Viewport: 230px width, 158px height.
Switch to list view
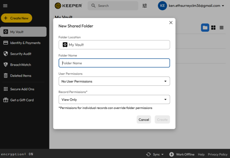222,28
